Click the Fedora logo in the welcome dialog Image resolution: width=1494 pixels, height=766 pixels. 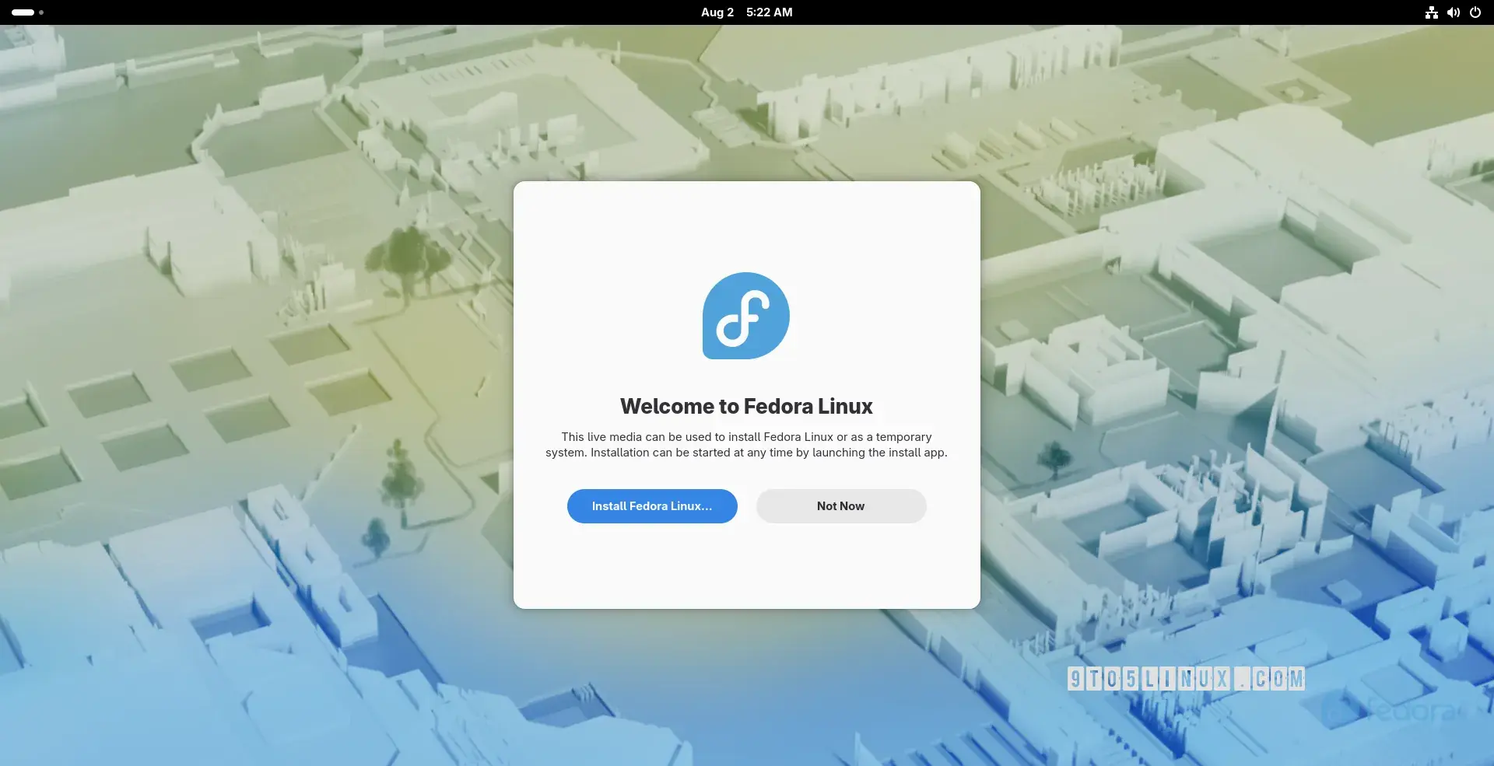coord(746,316)
